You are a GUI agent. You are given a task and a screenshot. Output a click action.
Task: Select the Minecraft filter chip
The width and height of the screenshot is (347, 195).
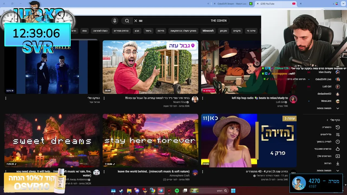click(208, 31)
